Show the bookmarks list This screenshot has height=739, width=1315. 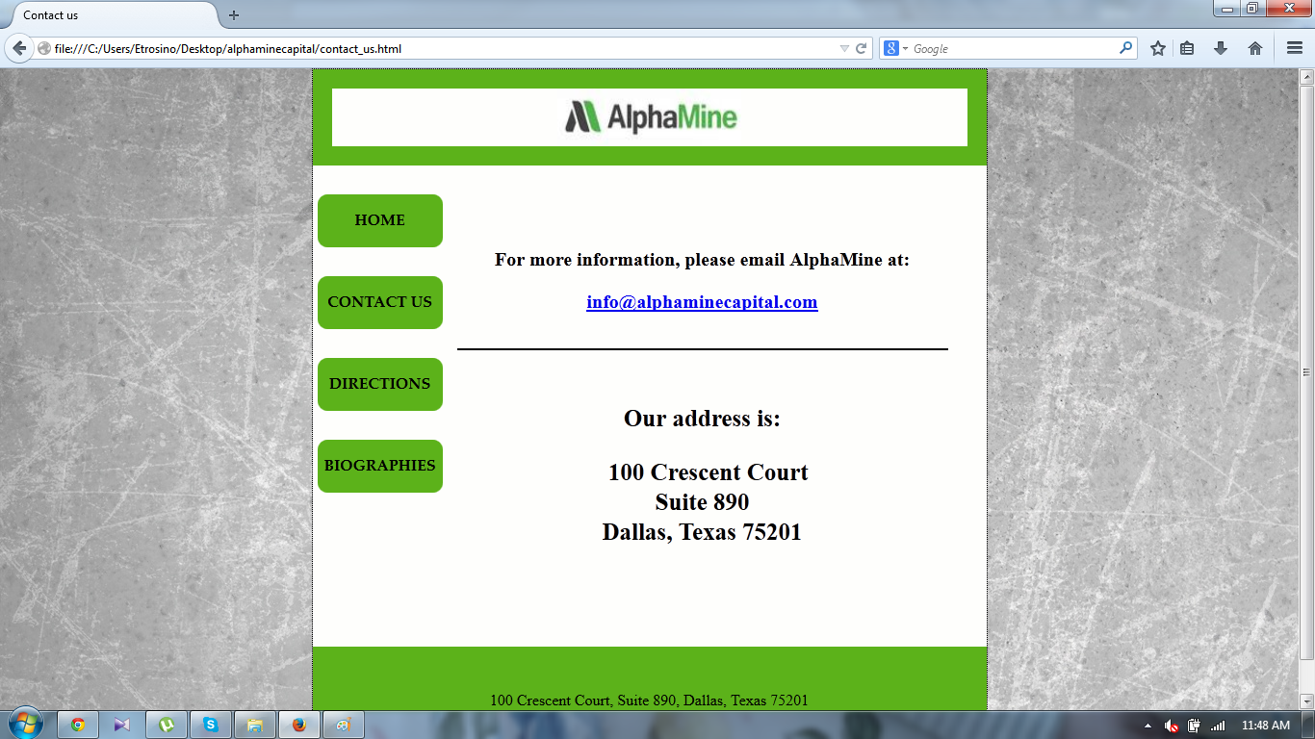(x=1187, y=48)
